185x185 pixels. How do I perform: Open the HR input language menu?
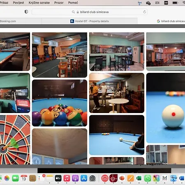coord(166,2)
